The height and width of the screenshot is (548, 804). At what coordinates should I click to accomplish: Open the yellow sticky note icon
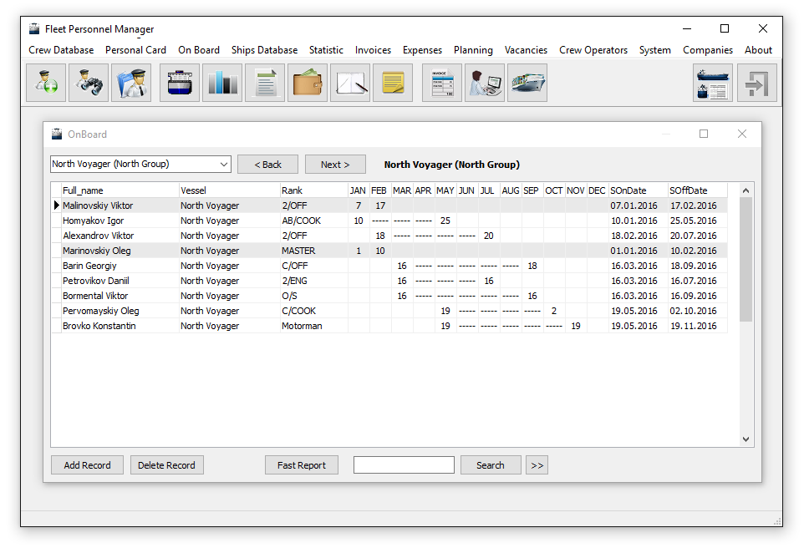[393, 83]
